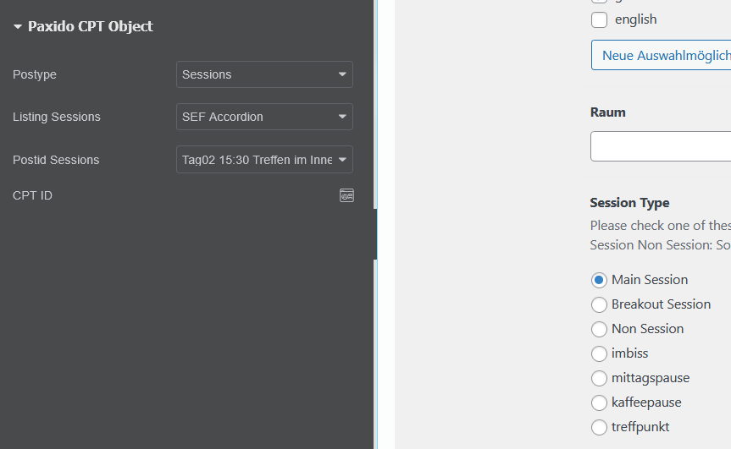Click the Neue Auswahlmöglichkeit button
Image resolution: width=731 pixels, height=449 pixels.
(662, 55)
